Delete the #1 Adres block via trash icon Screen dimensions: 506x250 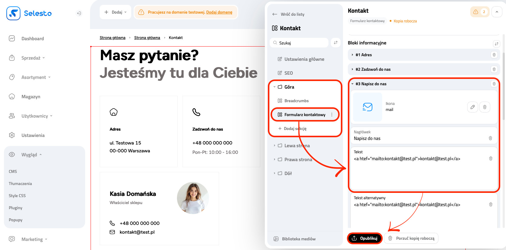point(494,55)
